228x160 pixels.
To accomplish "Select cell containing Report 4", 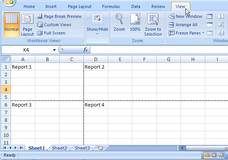I will pyautogui.click(x=96, y=105).
